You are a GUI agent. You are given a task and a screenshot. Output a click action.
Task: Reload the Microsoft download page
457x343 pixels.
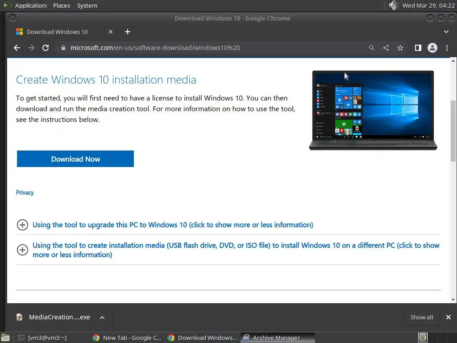click(x=46, y=48)
